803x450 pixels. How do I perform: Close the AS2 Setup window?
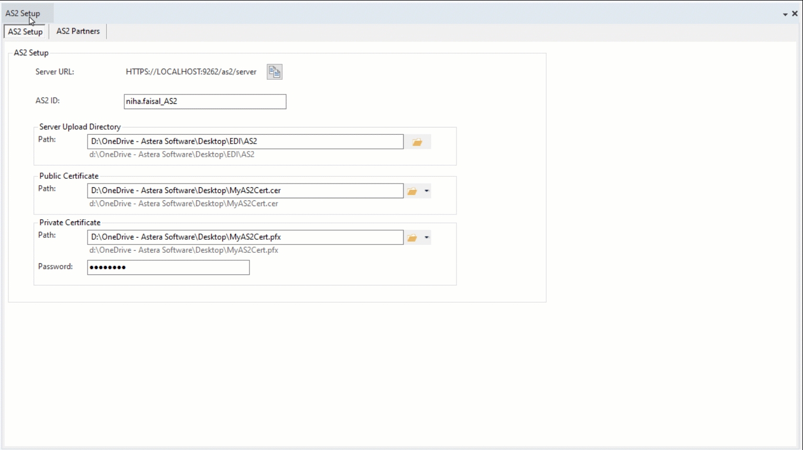(795, 14)
